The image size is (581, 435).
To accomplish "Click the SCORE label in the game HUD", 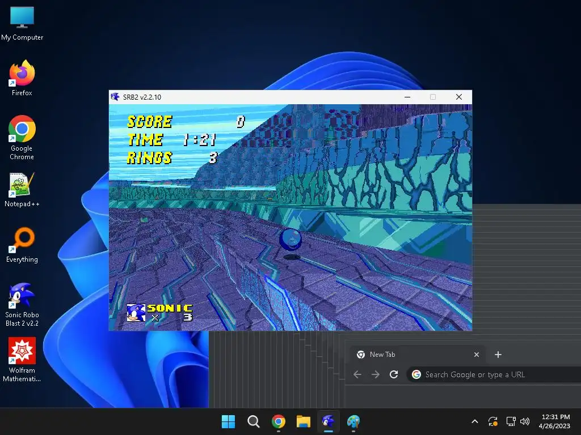I will coord(150,122).
